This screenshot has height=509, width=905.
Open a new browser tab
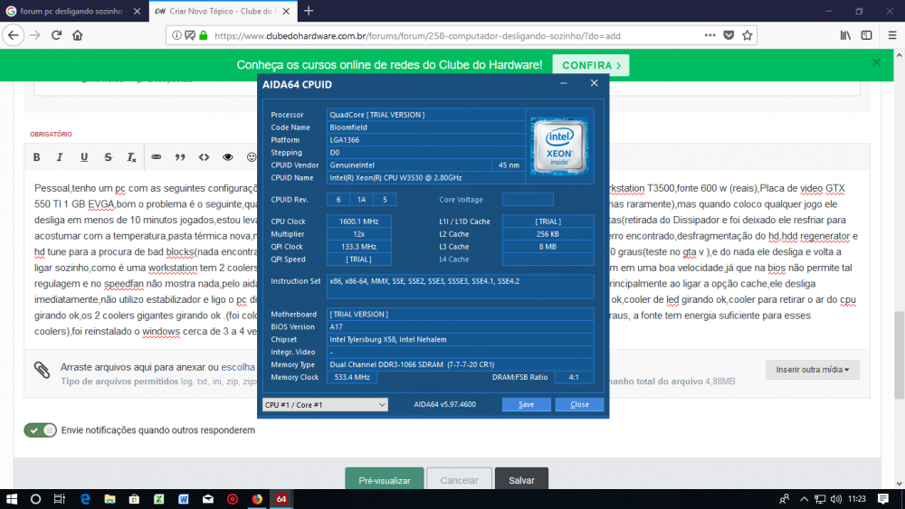pyautogui.click(x=309, y=11)
